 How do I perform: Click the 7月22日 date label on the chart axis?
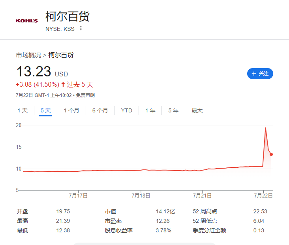[263, 196]
